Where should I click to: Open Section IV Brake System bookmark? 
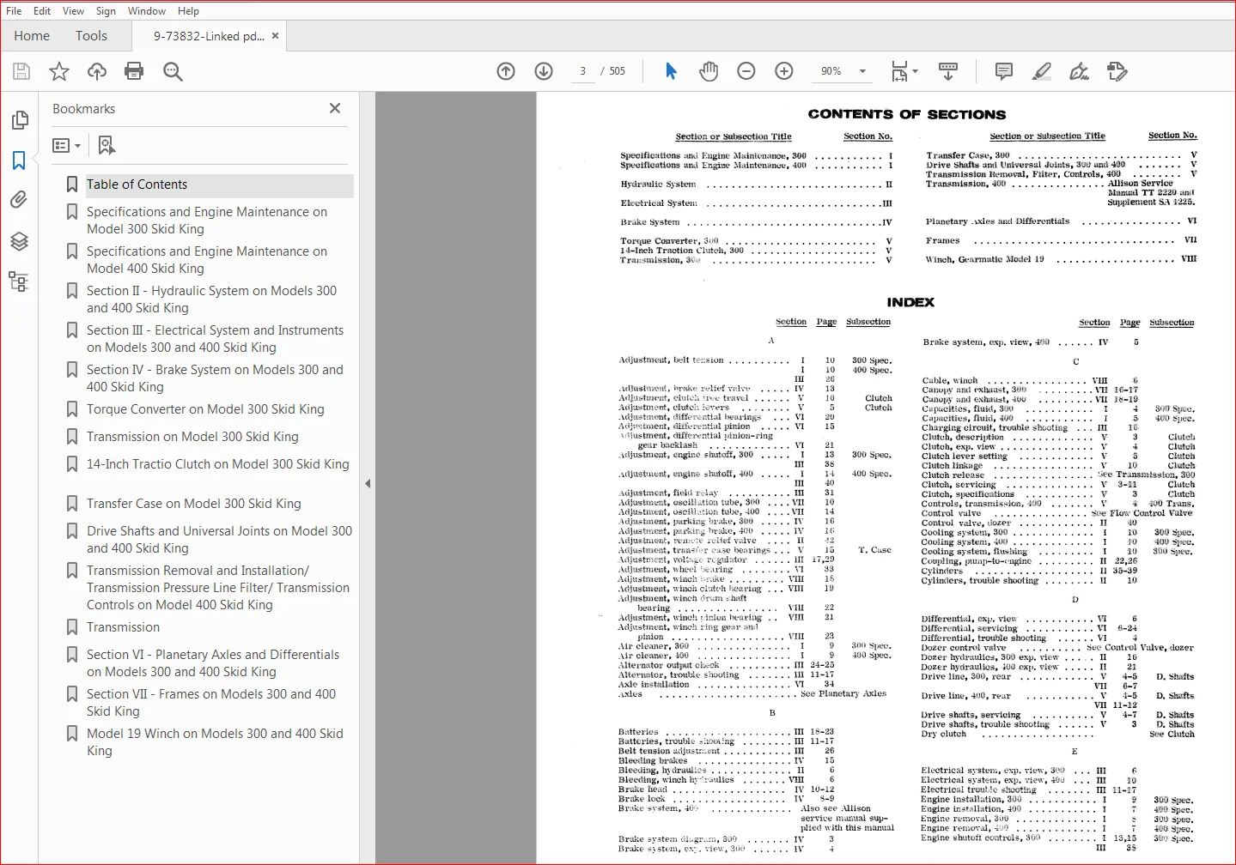pos(215,378)
